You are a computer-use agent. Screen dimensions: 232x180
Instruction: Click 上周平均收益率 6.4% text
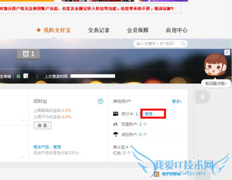pyautogui.click(x=52, y=117)
